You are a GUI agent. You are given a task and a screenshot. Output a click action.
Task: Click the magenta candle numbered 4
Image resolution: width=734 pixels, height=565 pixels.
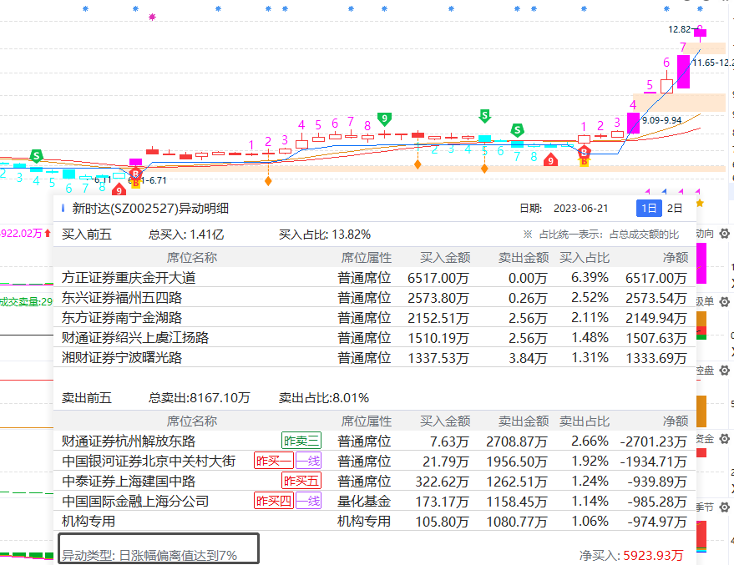(633, 123)
